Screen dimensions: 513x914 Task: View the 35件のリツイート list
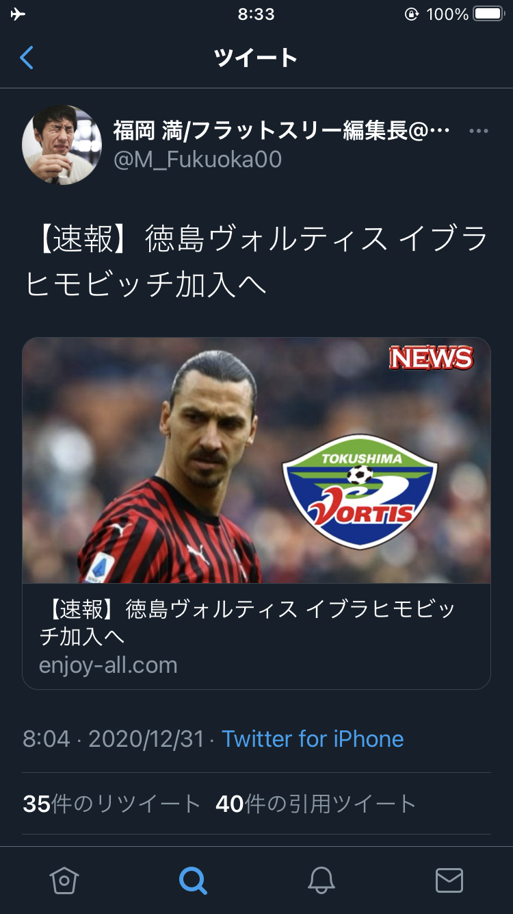coord(111,804)
